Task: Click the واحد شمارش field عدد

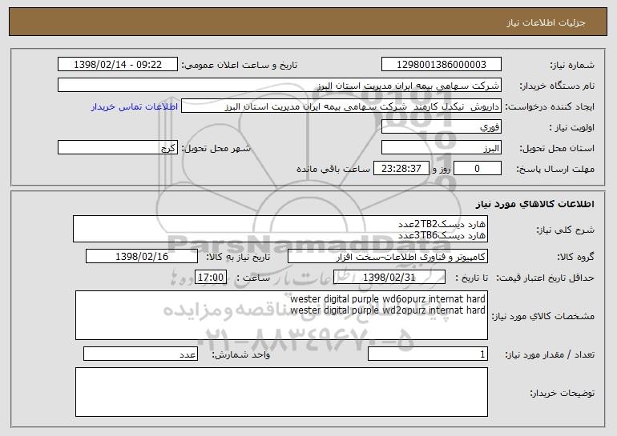Action: [140, 354]
